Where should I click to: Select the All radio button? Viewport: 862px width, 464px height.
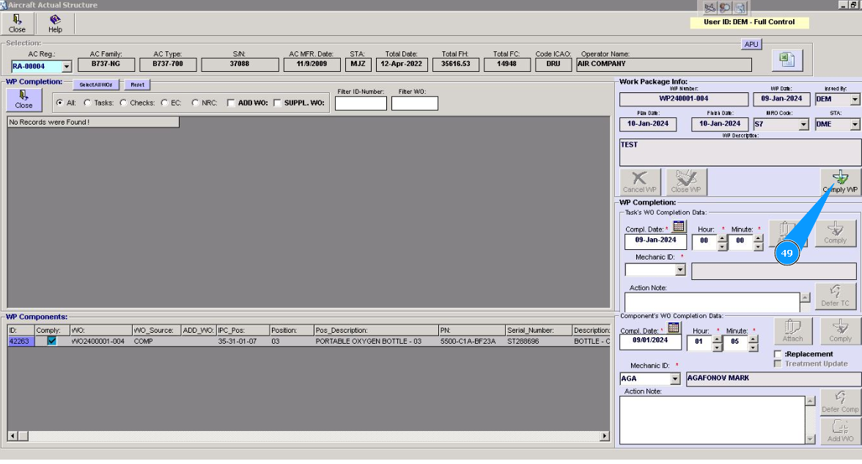coord(60,103)
